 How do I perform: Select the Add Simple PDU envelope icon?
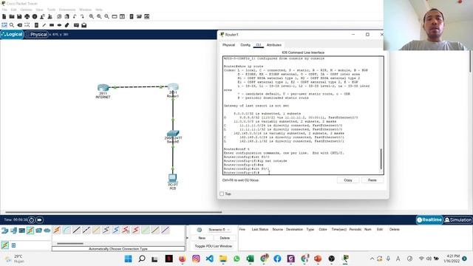76,25
